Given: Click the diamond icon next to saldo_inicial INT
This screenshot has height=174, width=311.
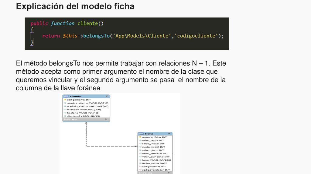Looking at the screenshot, I should (x=140, y=143).
